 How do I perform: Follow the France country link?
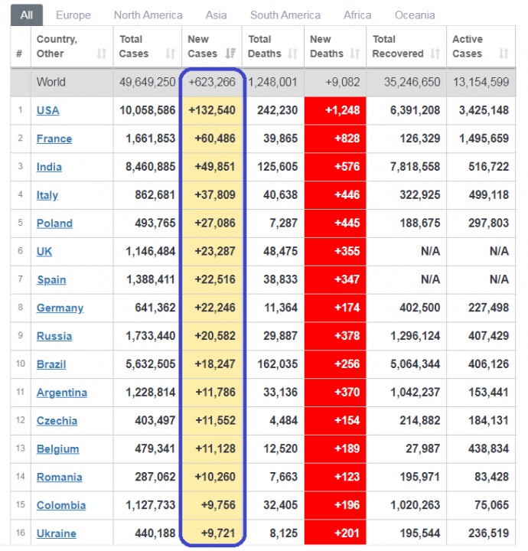click(54, 139)
